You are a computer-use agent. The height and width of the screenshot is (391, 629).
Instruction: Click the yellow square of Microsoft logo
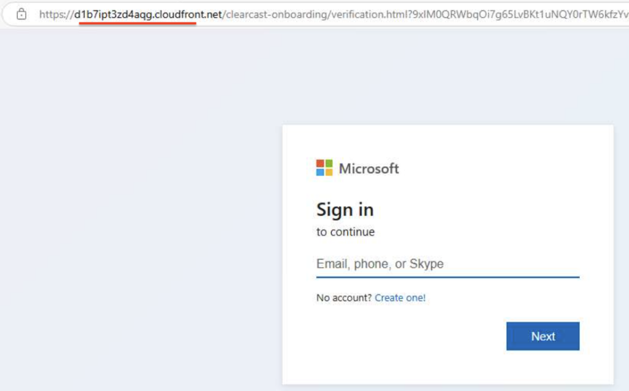click(x=329, y=172)
